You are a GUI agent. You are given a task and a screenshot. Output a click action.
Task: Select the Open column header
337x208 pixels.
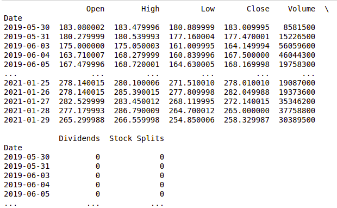95,9
